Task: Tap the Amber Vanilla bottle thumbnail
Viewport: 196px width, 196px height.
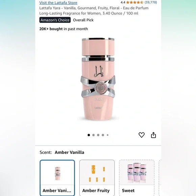Action: click(57, 173)
